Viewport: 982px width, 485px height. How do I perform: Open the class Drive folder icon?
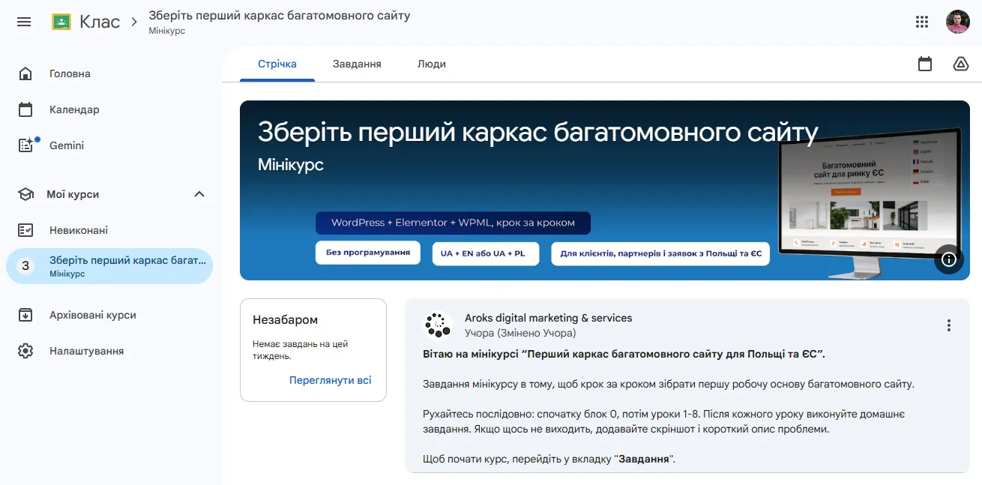(961, 64)
